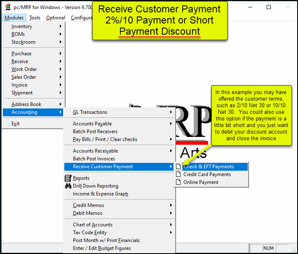This screenshot has height=254, width=298.
Task: Open Income & Expense Graph
Action: click(x=101, y=194)
